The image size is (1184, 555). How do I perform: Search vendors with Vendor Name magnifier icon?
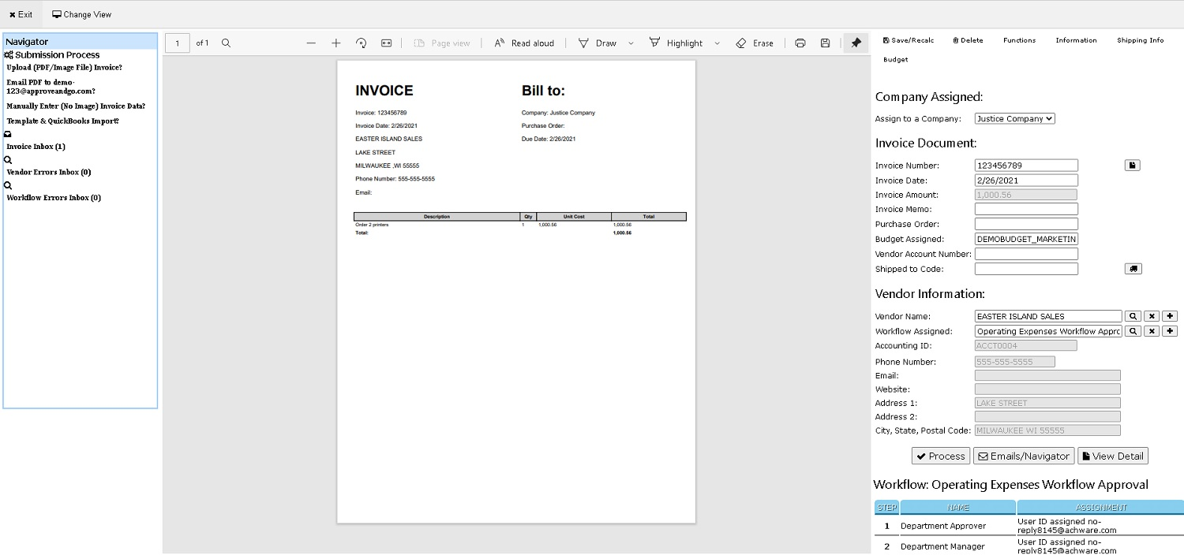click(1133, 316)
